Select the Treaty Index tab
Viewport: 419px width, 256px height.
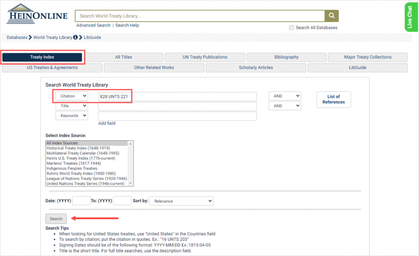pos(42,57)
